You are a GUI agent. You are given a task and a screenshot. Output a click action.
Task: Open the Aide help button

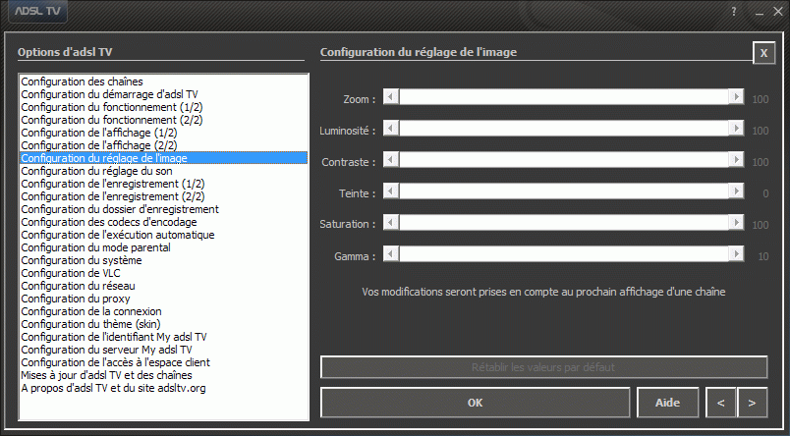[x=667, y=403]
